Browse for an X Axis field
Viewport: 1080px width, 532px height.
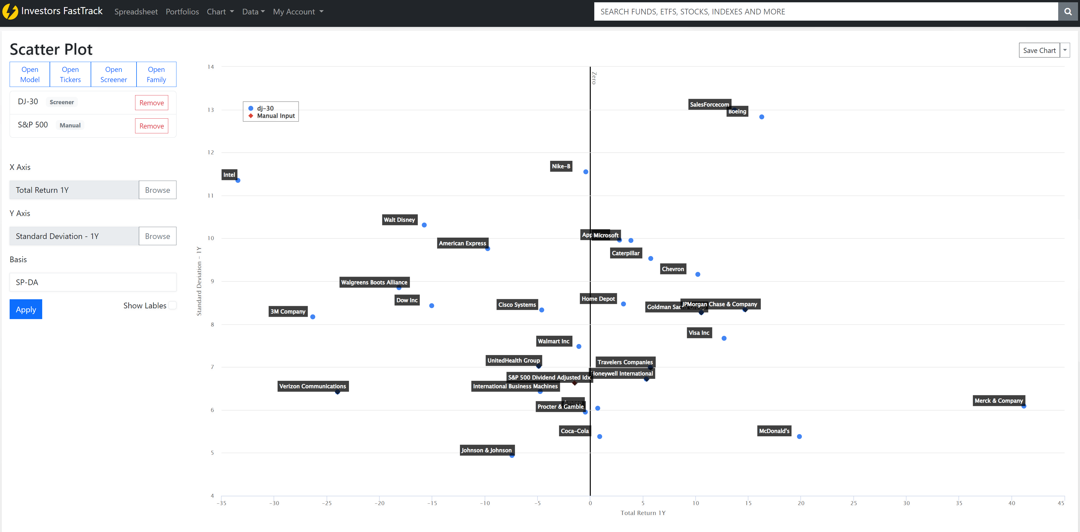[158, 190]
